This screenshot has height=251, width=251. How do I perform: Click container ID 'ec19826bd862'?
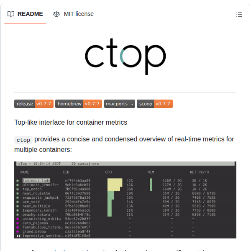click(78, 223)
